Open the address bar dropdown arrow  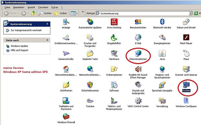[x=190, y=13]
